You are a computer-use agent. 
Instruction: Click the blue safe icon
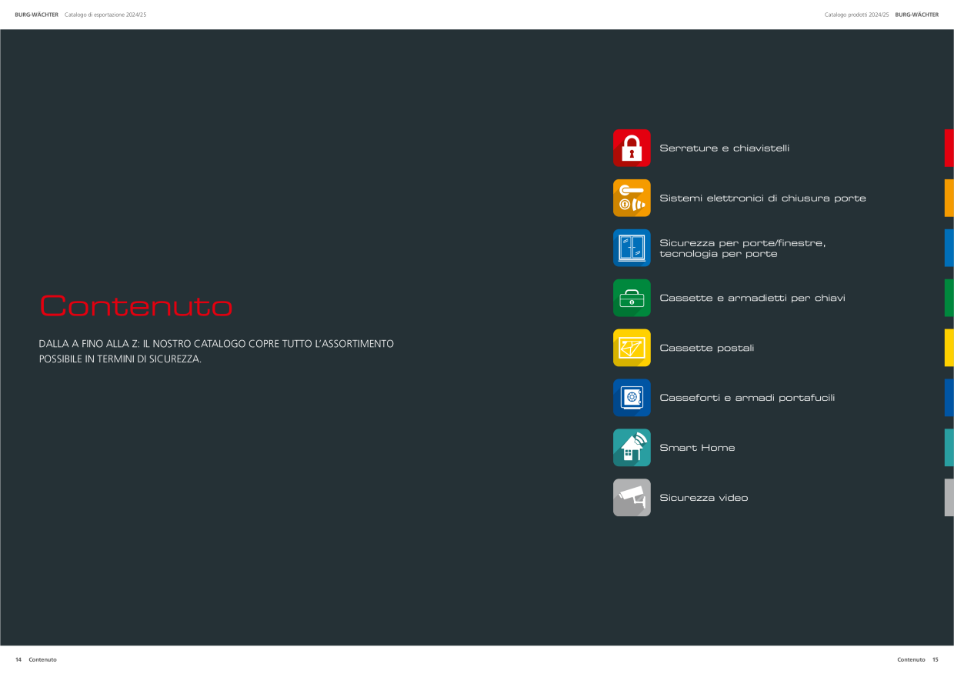pos(632,398)
